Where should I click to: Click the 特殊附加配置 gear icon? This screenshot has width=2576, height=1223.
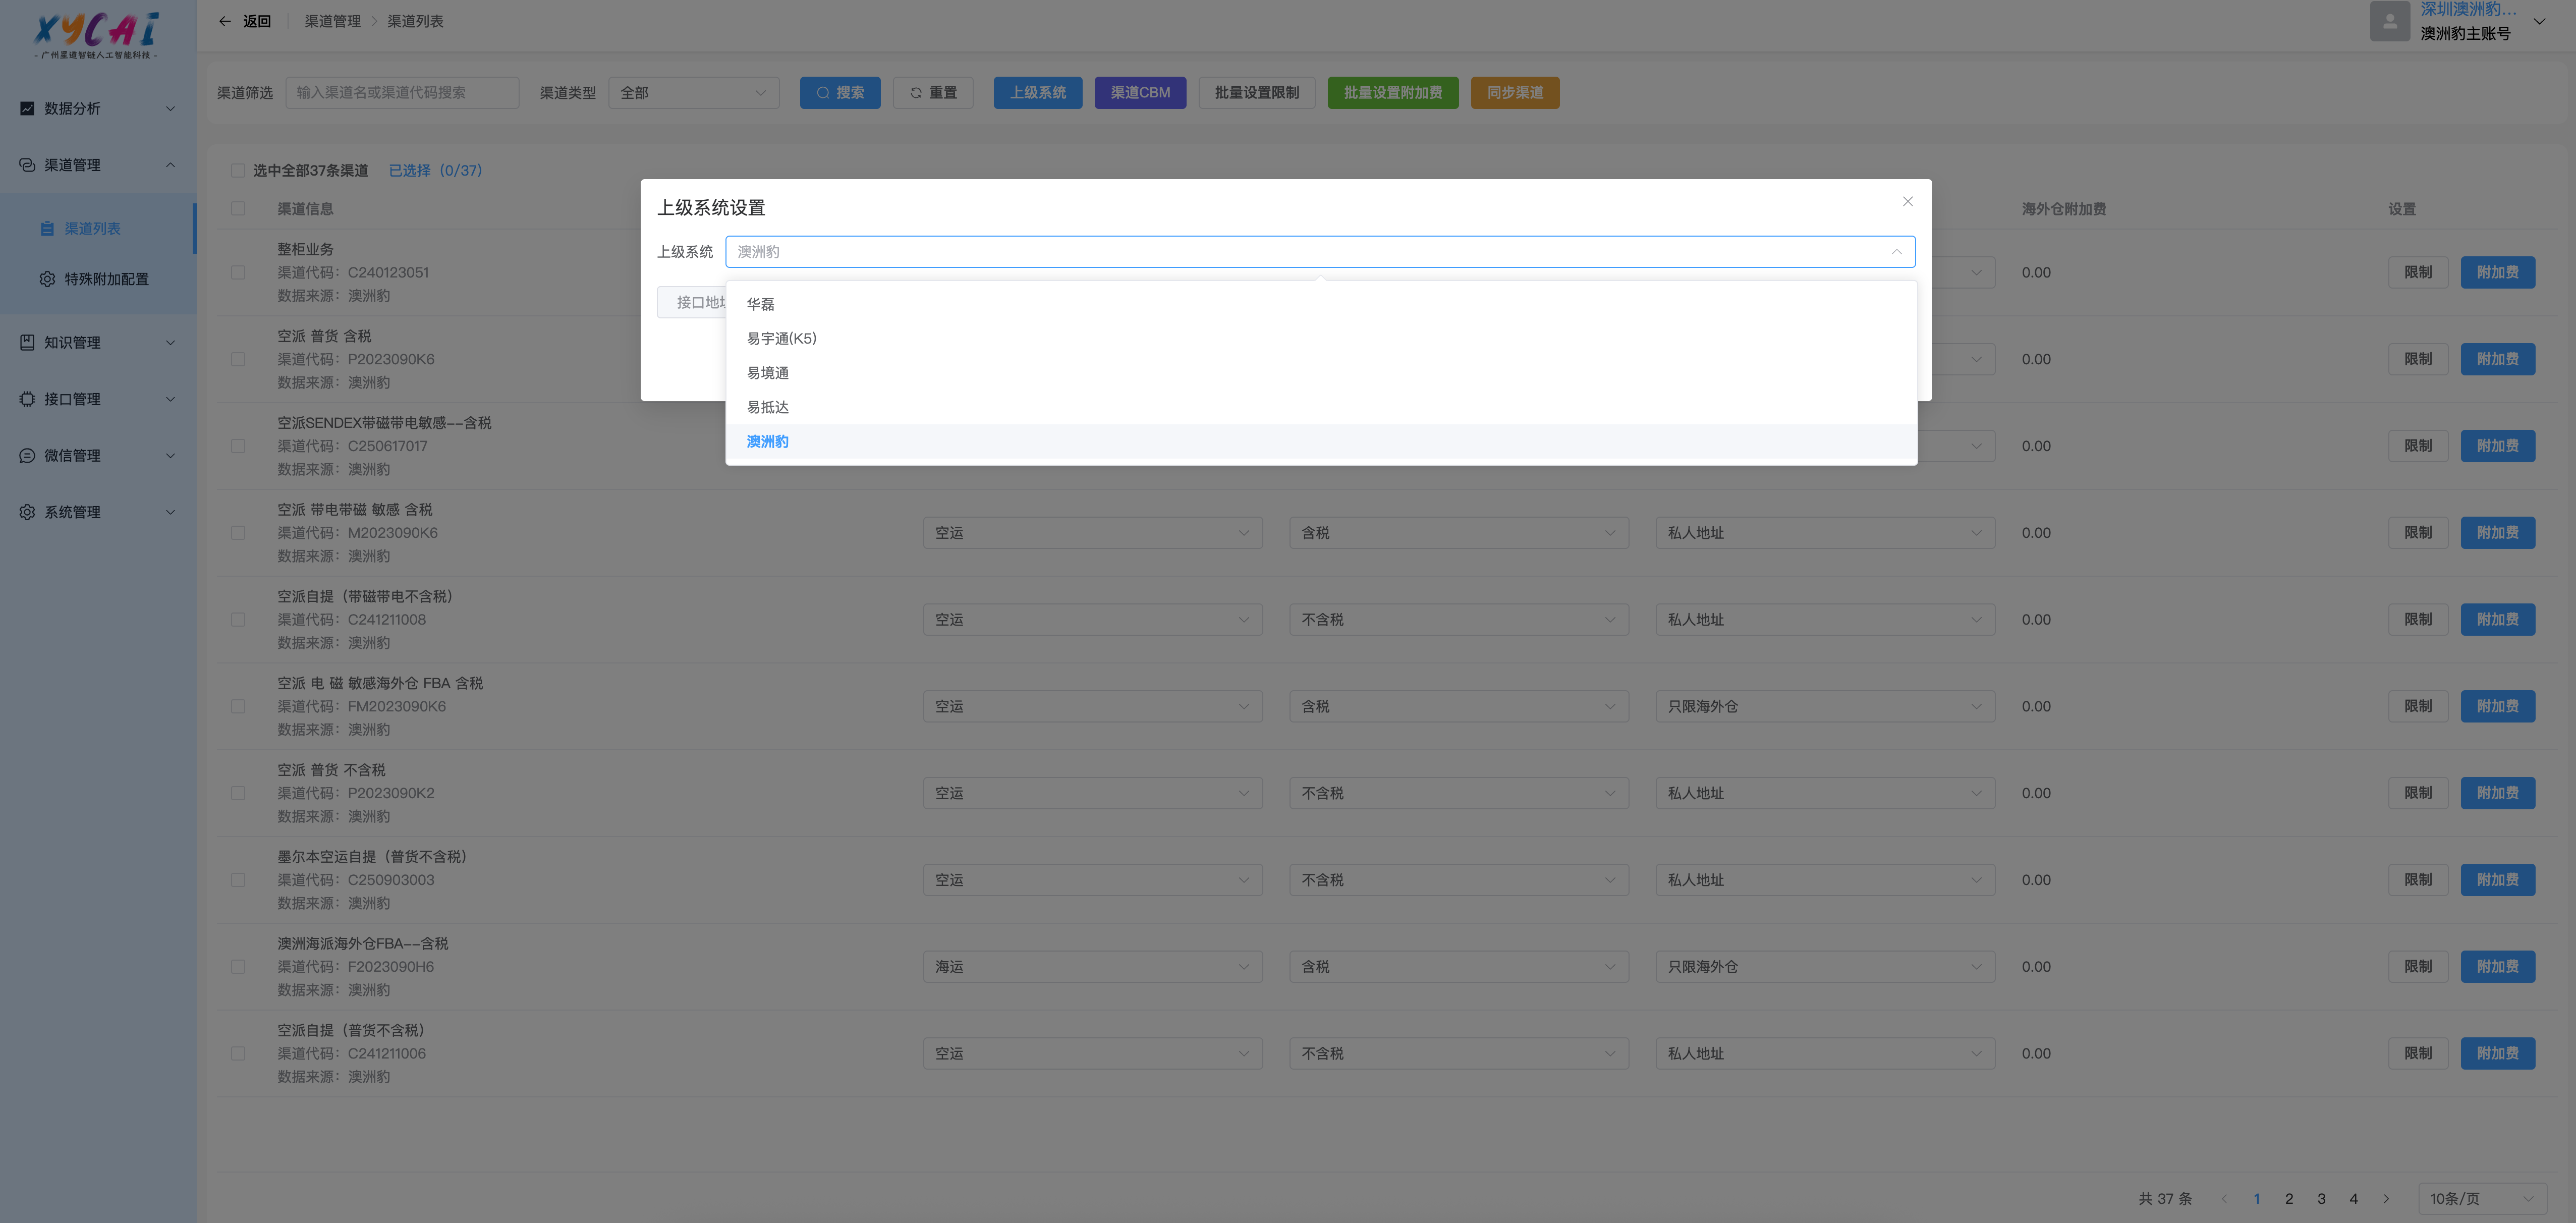[x=47, y=279]
